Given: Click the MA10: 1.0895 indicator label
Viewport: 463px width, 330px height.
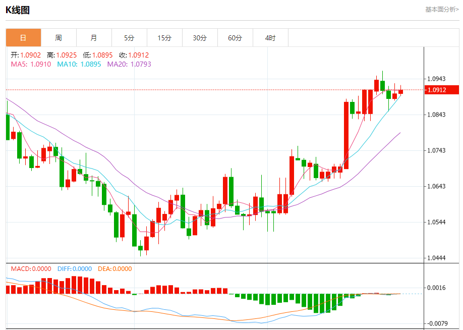Looking at the screenshot, I should (x=79, y=64).
